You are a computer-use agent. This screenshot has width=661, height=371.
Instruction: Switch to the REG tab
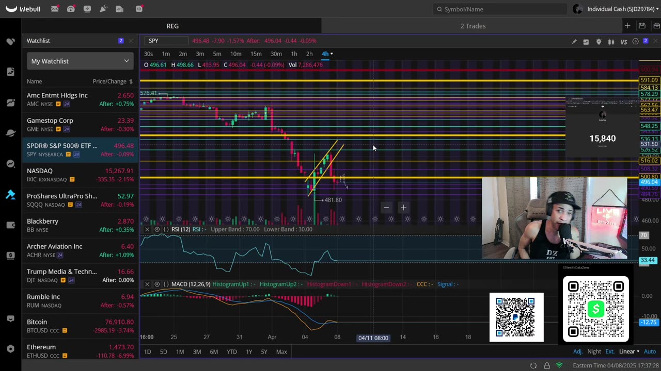(x=172, y=26)
